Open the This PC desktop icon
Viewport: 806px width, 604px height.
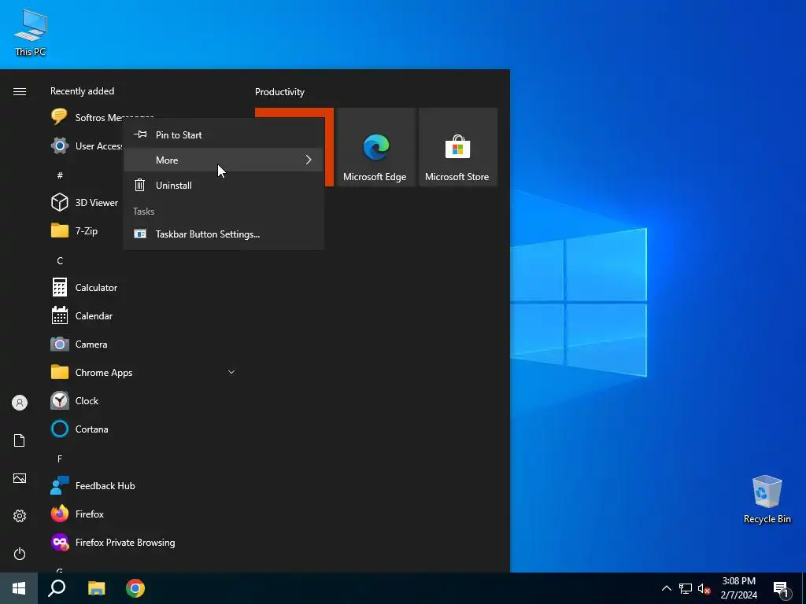pos(31,32)
